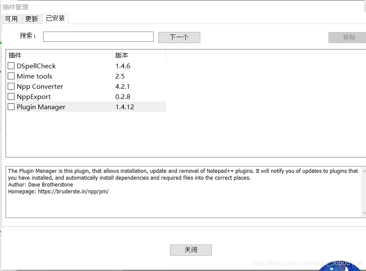366x271 pixels.
Task: Sort by the 版本 column header
Action: (139, 55)
